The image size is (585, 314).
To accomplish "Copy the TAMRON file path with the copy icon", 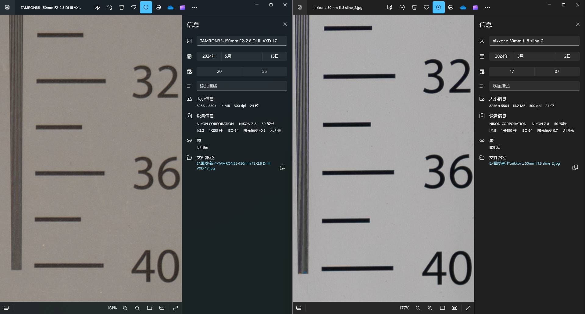I will pos(283,167).
